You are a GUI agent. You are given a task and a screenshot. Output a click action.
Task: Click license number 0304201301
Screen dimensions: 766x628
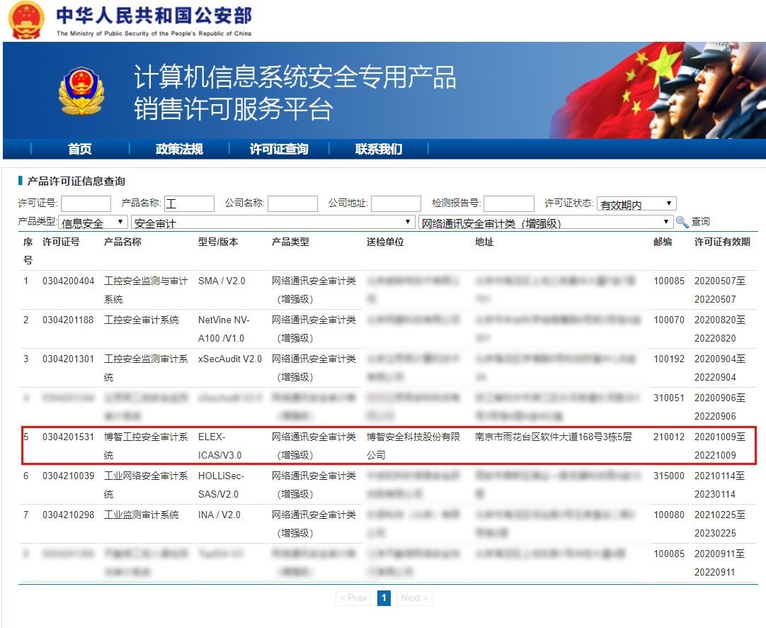pyautogui.click(x=68, y=359)
